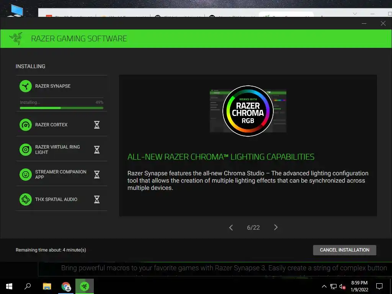Select the Razer Synapse icon
This screenshot has height=294, width=392.
coord(26,86)
